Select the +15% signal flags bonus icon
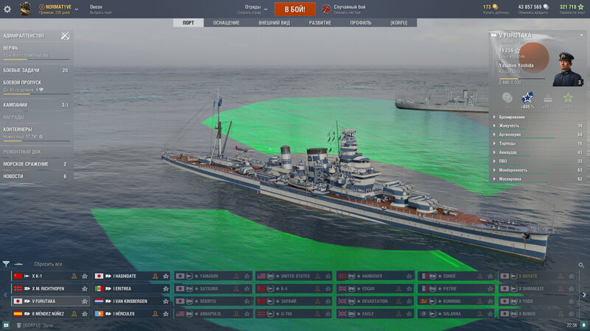 (548, 99)
